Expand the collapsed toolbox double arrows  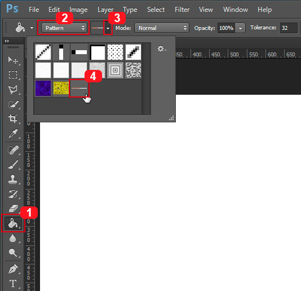click(x=7, y=41)
